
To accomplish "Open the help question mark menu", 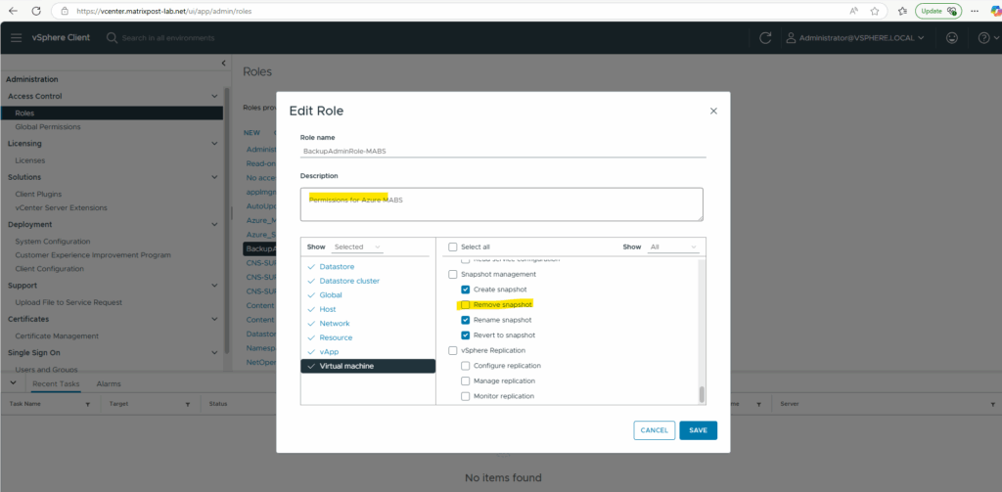I will pos(984,38).
